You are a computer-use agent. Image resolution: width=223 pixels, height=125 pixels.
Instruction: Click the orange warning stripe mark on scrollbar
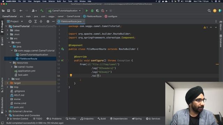click(217, 64)
